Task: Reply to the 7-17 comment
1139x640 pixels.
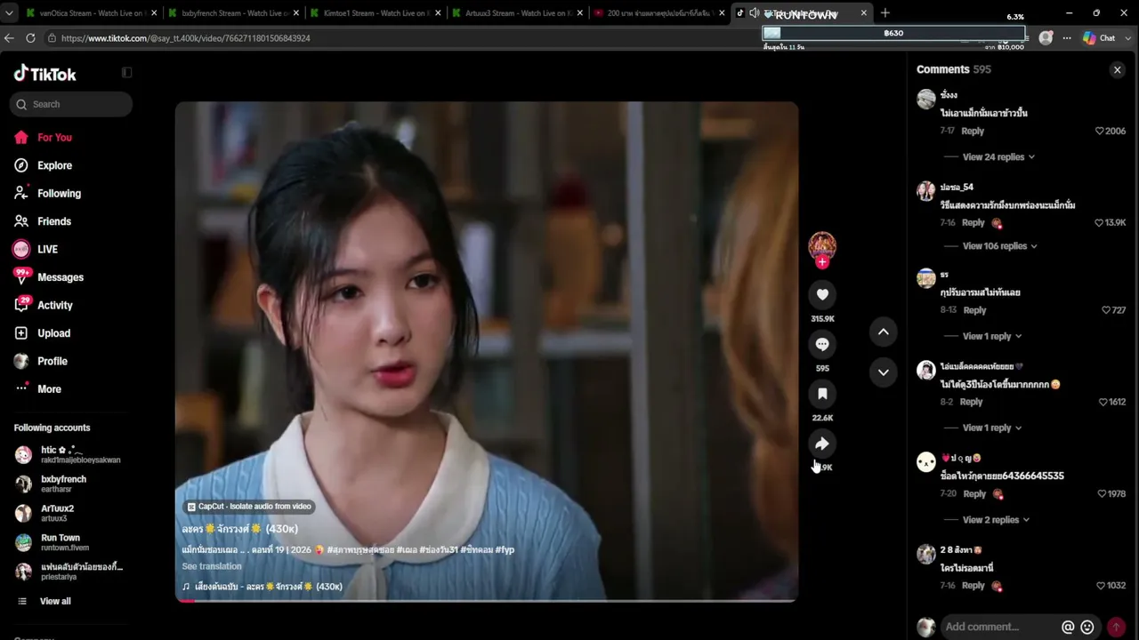Action: pos(973,132)
